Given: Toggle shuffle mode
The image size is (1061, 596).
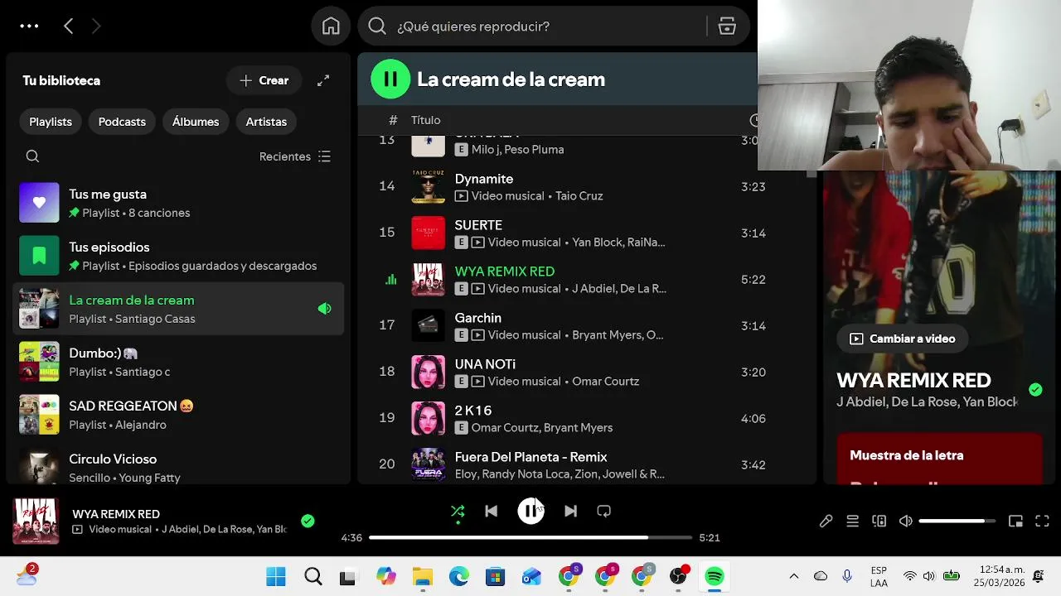Looking at the screenshot, I should pyautogui.click(x=458, y=512).
